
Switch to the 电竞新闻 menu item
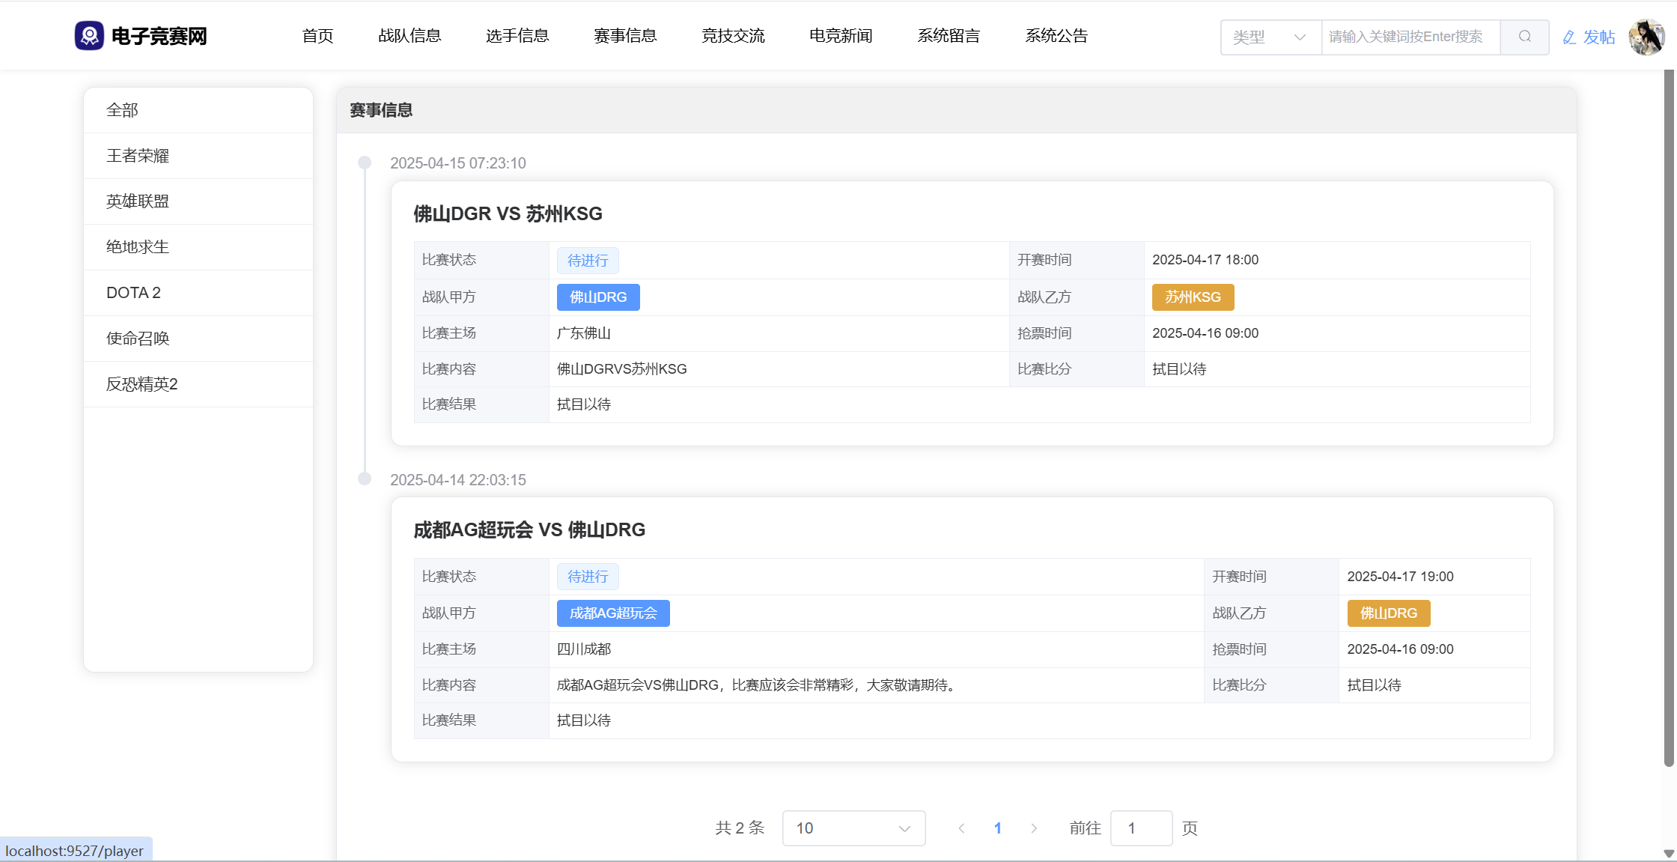coord(840,36)
